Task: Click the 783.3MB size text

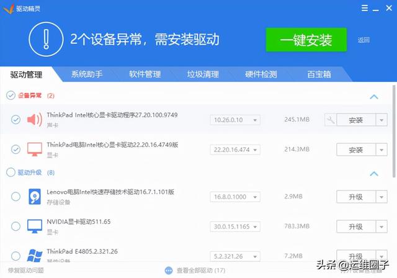Action: [297, 226]
